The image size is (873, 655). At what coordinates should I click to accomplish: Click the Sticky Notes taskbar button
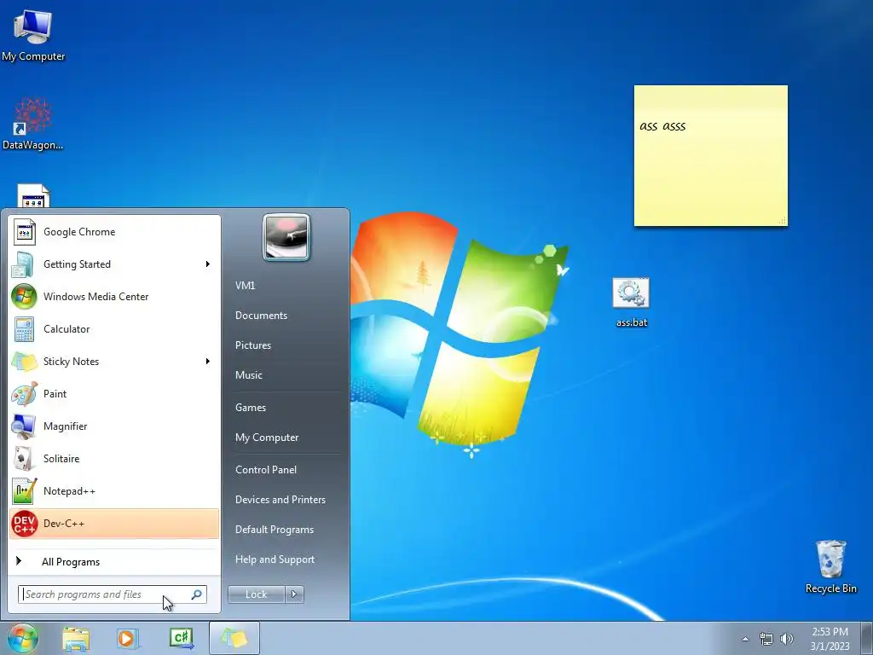(234, 638)
